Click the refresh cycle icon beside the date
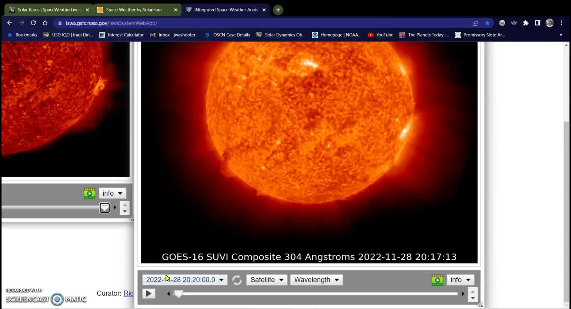Screen dimensions: 571x309 tap(237, 280)
